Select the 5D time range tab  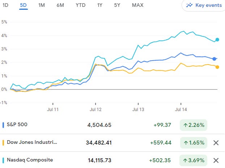pyautogui.click(x=24, y=5)
